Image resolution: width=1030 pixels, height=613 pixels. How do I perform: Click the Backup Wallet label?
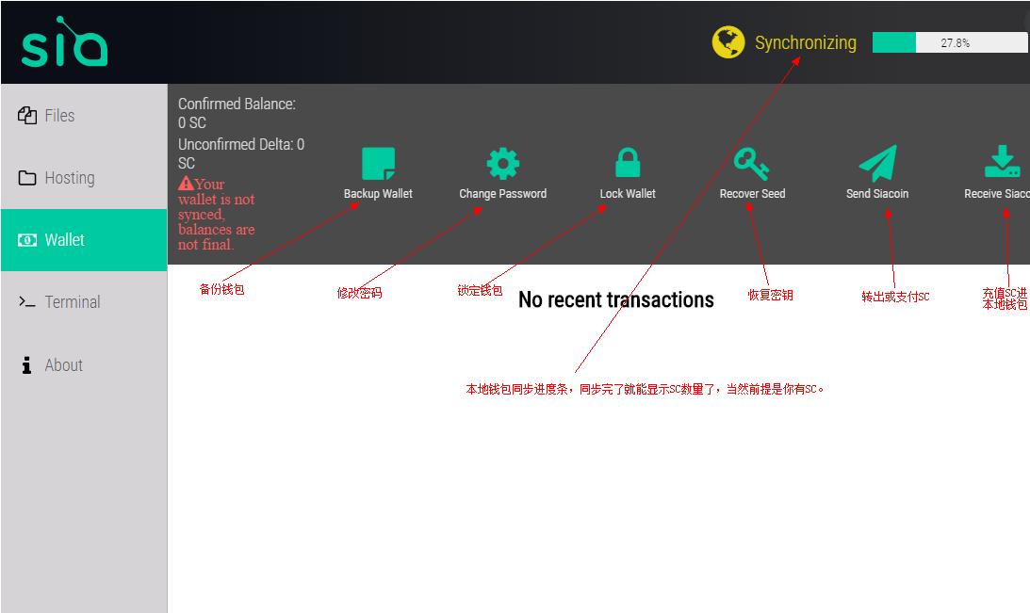[x=378, y=194]
